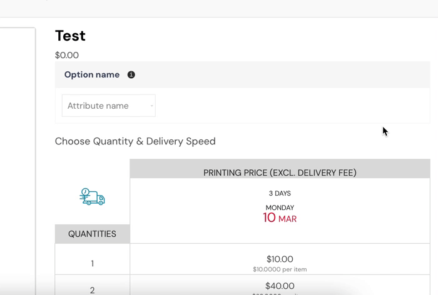This screenshot has width=438, height=295.
Task: Click the Choose Quantity & Delivery Speed heading
Action: pyautogui.click(x=135, y=141)
